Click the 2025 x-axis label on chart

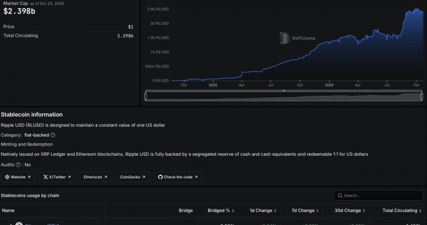(213, 85)
